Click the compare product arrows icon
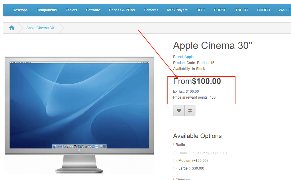The width and height of the screenshot is (291, 180). [190, 111]
